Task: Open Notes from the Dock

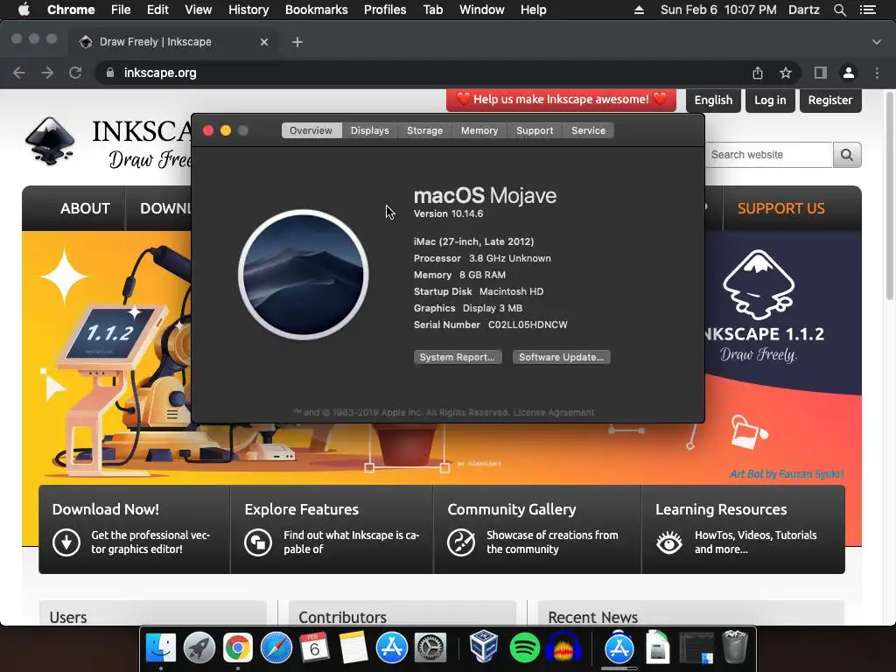Action: click(x=353, y=648)
